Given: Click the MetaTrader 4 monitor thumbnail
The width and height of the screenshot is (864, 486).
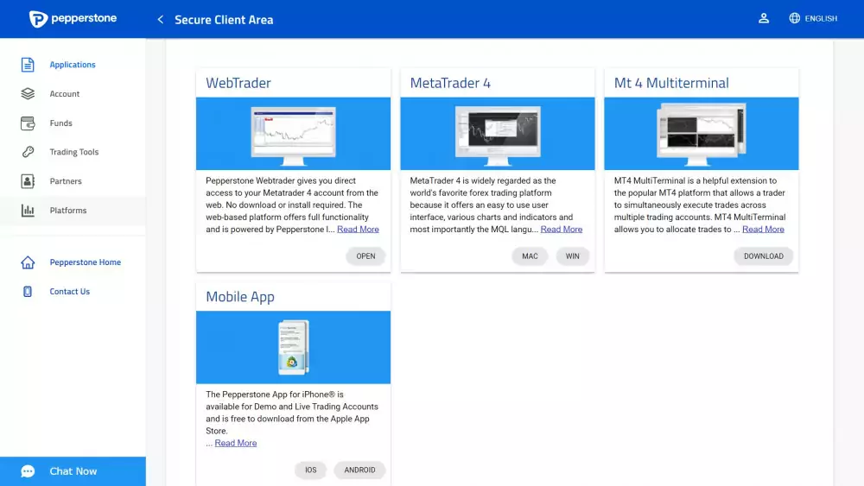Looking at the screenshot, I should point(498,136).
